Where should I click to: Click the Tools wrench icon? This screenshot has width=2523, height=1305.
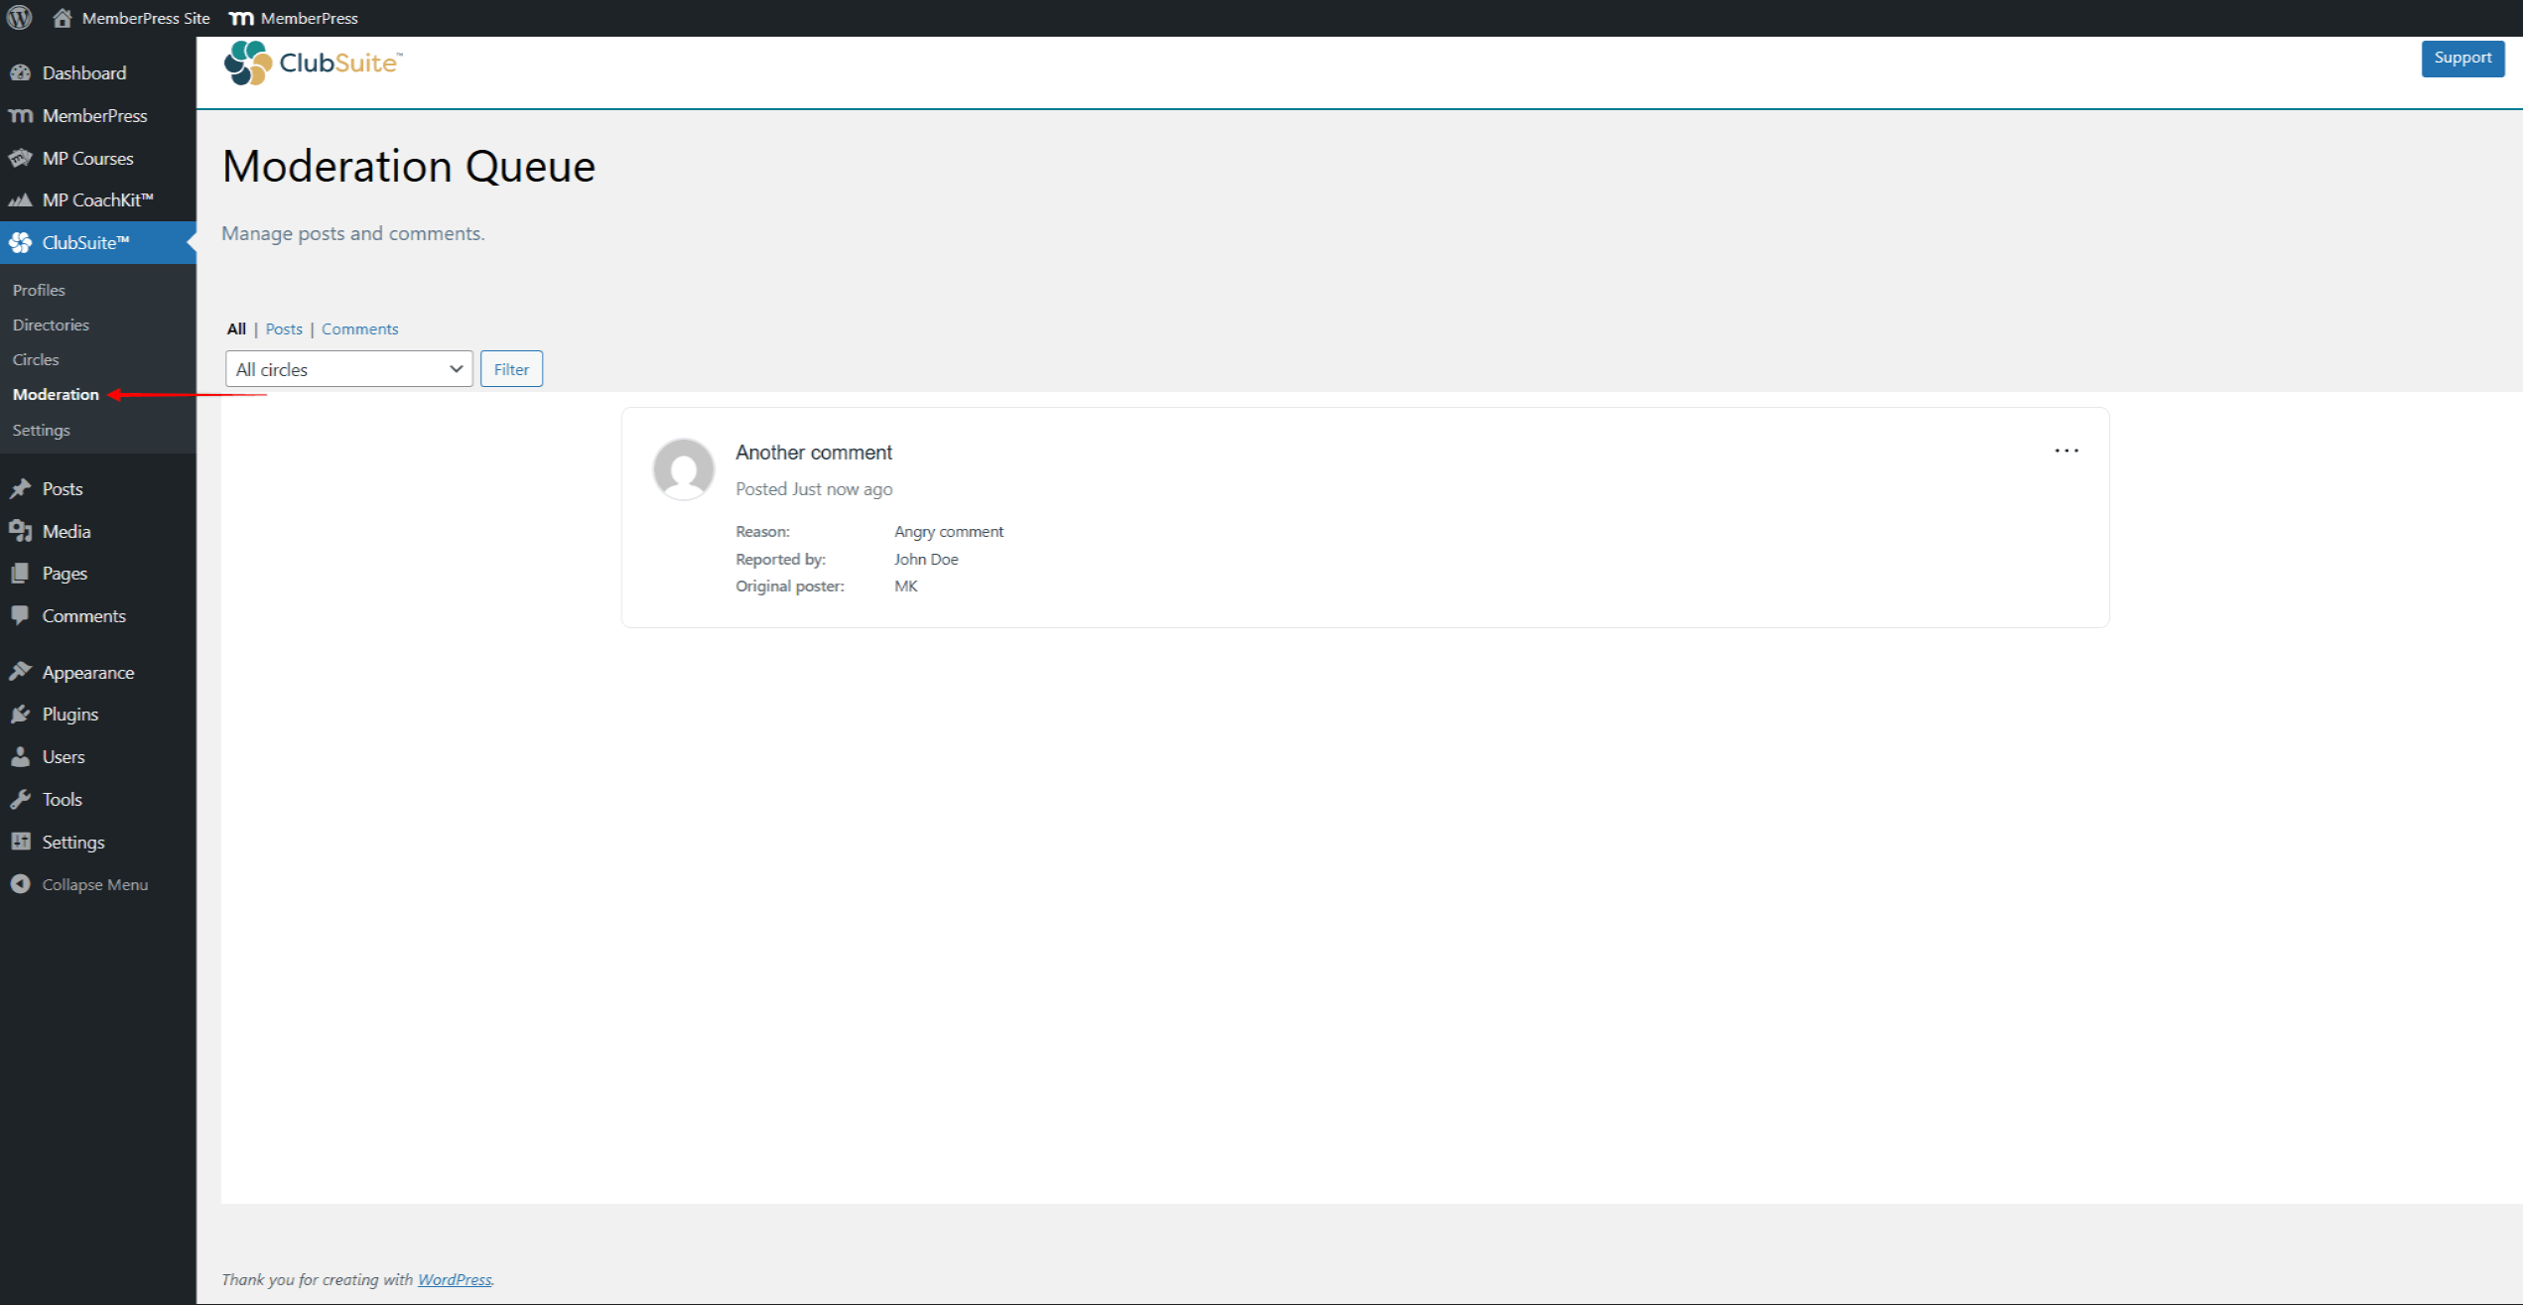tap(21, 799)
